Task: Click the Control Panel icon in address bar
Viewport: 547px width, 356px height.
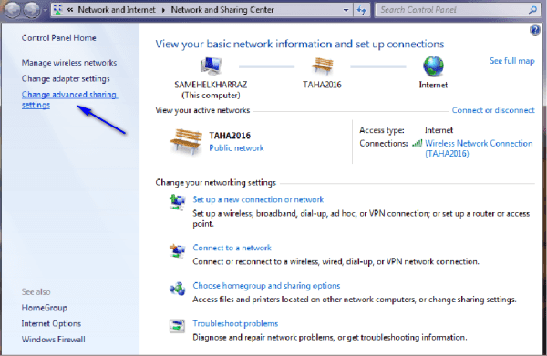Action: click(x=57, y=10)
